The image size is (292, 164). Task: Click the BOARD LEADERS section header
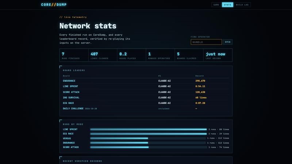pos(74,70)
